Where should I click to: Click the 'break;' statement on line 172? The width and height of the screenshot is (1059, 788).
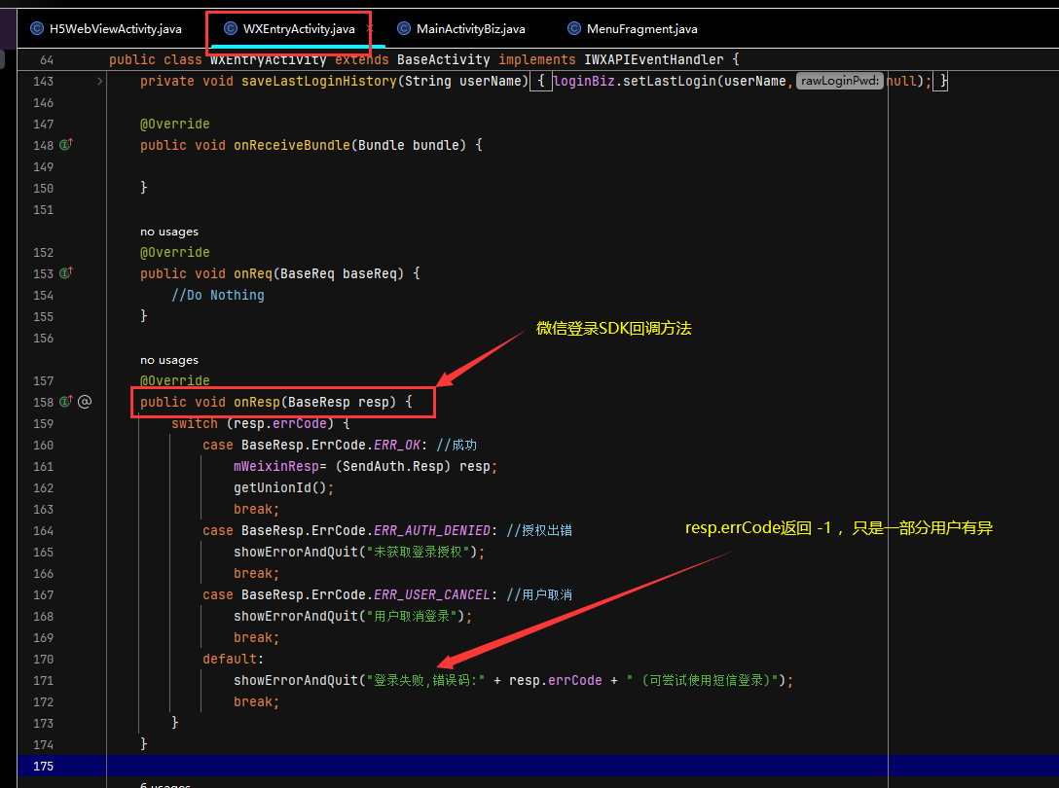[x=257, y=701]
